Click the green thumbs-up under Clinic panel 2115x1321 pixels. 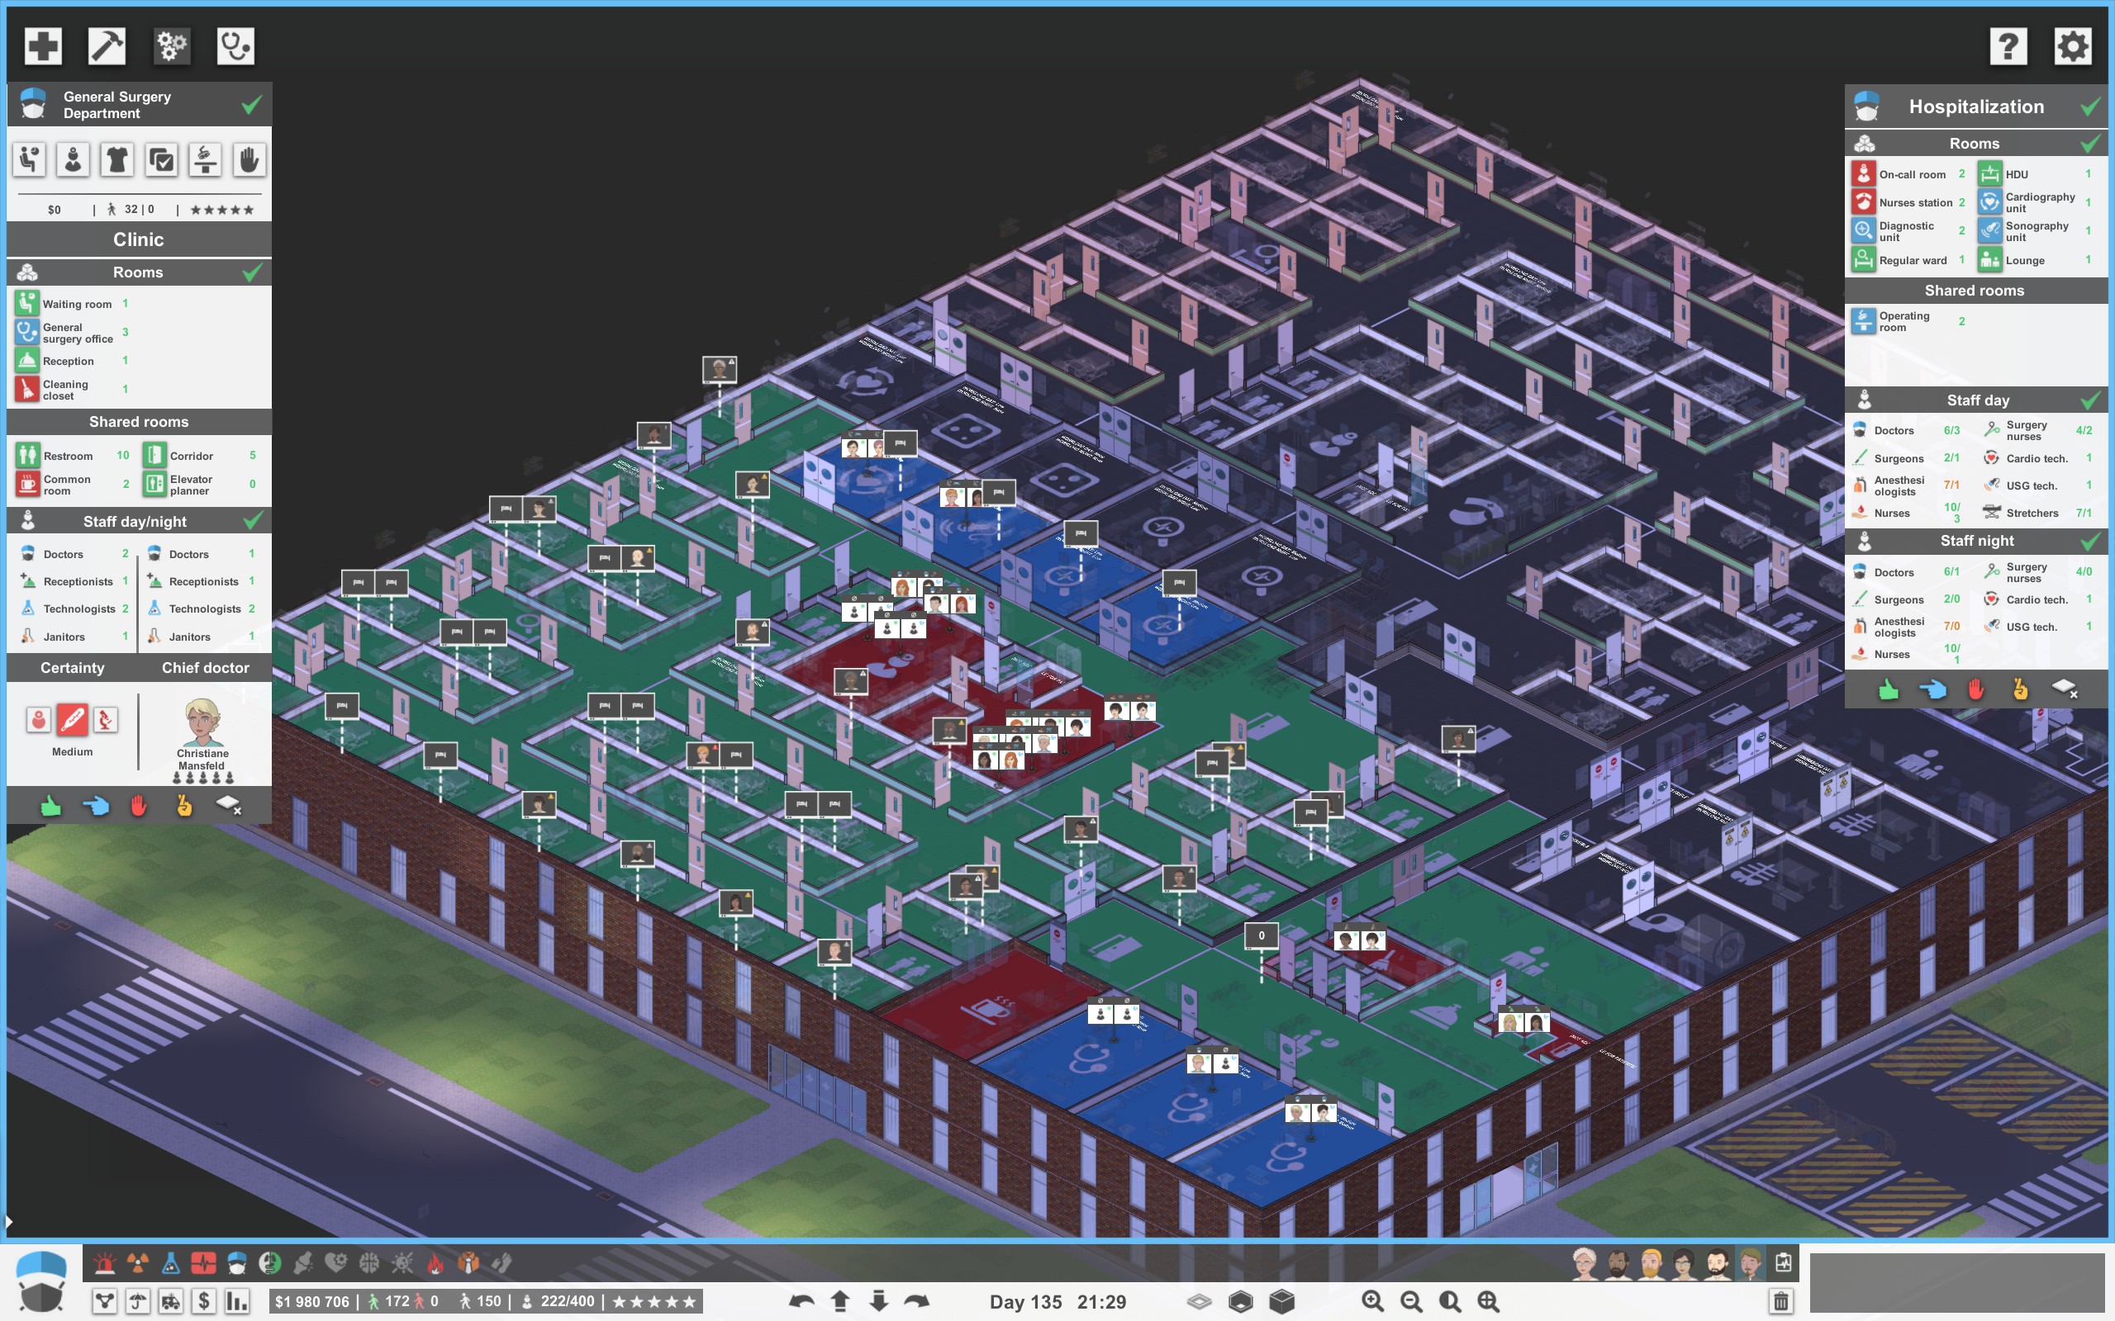51,806
